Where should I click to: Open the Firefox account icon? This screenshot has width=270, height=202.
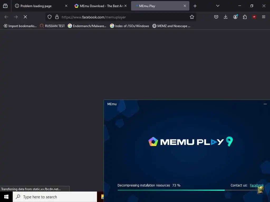pyautogui.click(x=235, y=17)
